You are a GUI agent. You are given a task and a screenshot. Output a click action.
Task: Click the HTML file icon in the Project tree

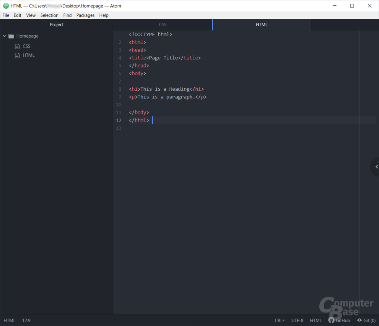tap(17, 55)
